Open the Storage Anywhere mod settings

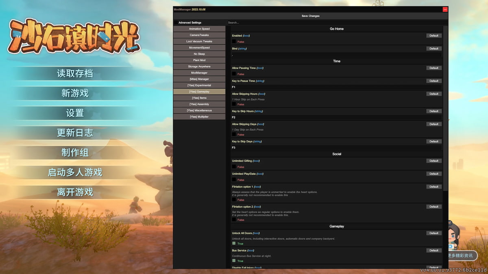point(199,66)
